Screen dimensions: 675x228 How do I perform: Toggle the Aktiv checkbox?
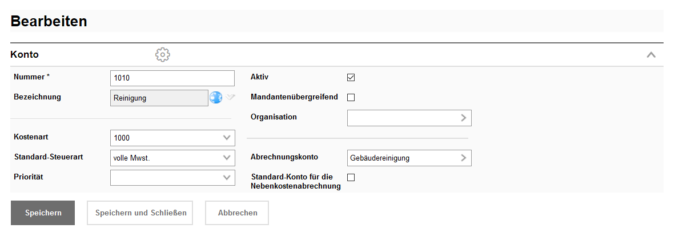[351, 78]
